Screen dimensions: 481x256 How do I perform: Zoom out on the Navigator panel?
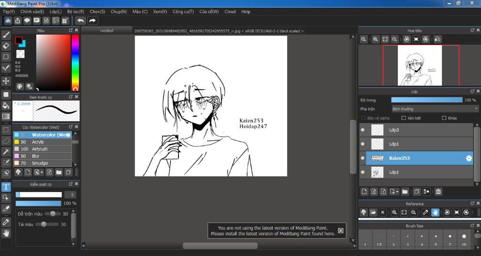coord(395,39)
